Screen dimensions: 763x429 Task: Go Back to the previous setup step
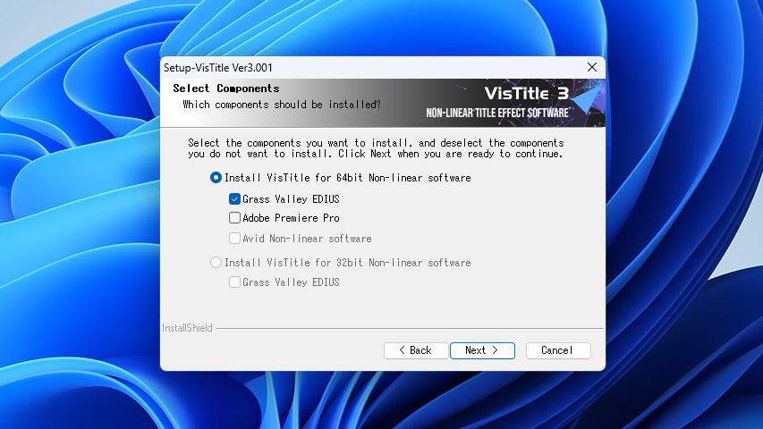pyautogui.click(x=416, y=350)
